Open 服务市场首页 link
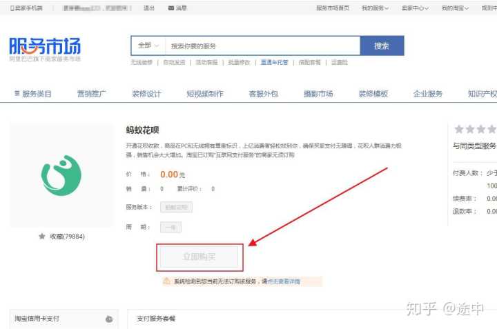The image size is (497, 329). pos(333,8)
